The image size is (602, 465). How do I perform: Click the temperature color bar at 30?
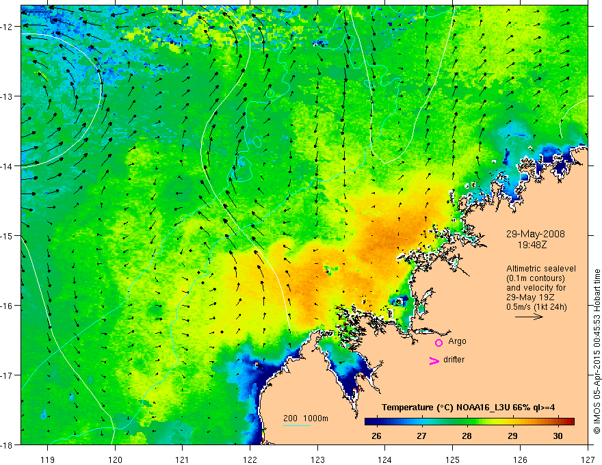pos(558,422)
